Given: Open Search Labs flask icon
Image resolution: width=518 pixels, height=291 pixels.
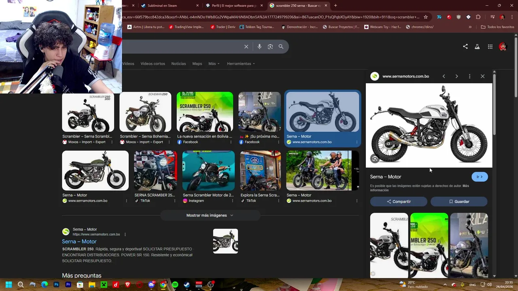Looking at the screenshot, I should tap(477, 46).
